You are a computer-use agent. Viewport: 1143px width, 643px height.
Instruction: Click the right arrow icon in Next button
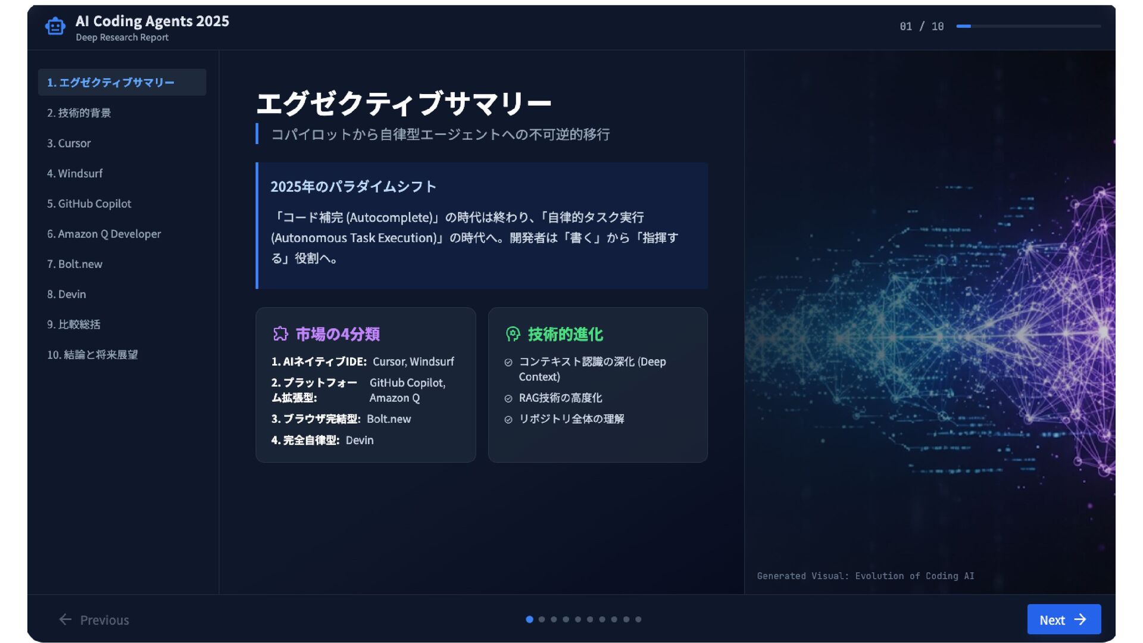(1080, 620)
